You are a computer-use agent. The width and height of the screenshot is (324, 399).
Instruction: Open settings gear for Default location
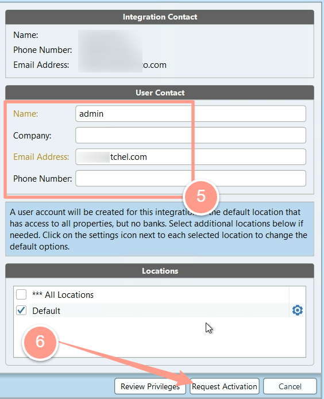click(x=298, y=310)
